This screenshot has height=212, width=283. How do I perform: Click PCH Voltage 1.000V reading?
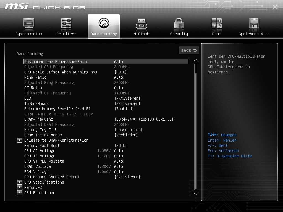point(104,172)
